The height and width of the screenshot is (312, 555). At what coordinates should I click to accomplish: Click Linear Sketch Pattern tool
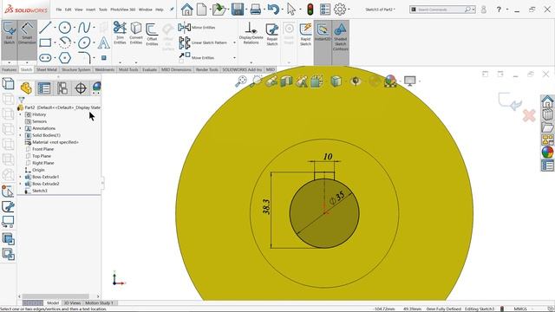(202, 42)
